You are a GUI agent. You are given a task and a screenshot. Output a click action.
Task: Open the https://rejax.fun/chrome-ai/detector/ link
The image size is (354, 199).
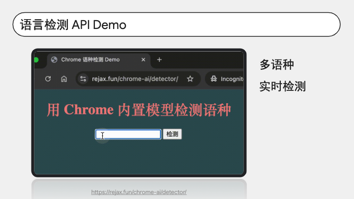[x=139, y=192]
